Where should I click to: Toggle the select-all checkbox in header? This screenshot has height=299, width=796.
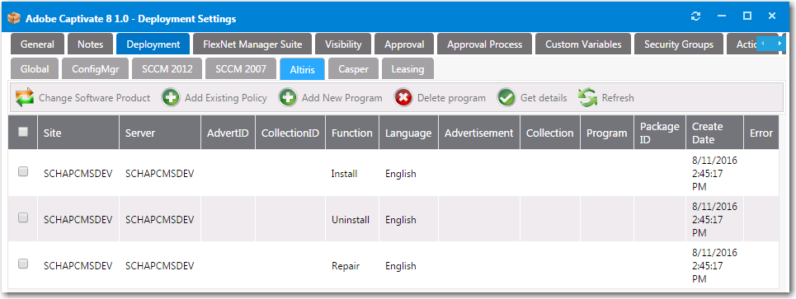tap(23, 132)
